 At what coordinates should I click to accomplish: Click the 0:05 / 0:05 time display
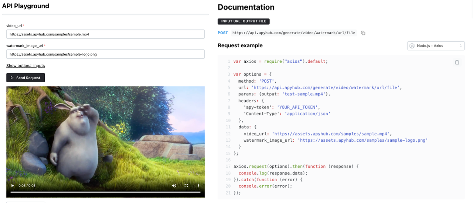pos(27,186)
